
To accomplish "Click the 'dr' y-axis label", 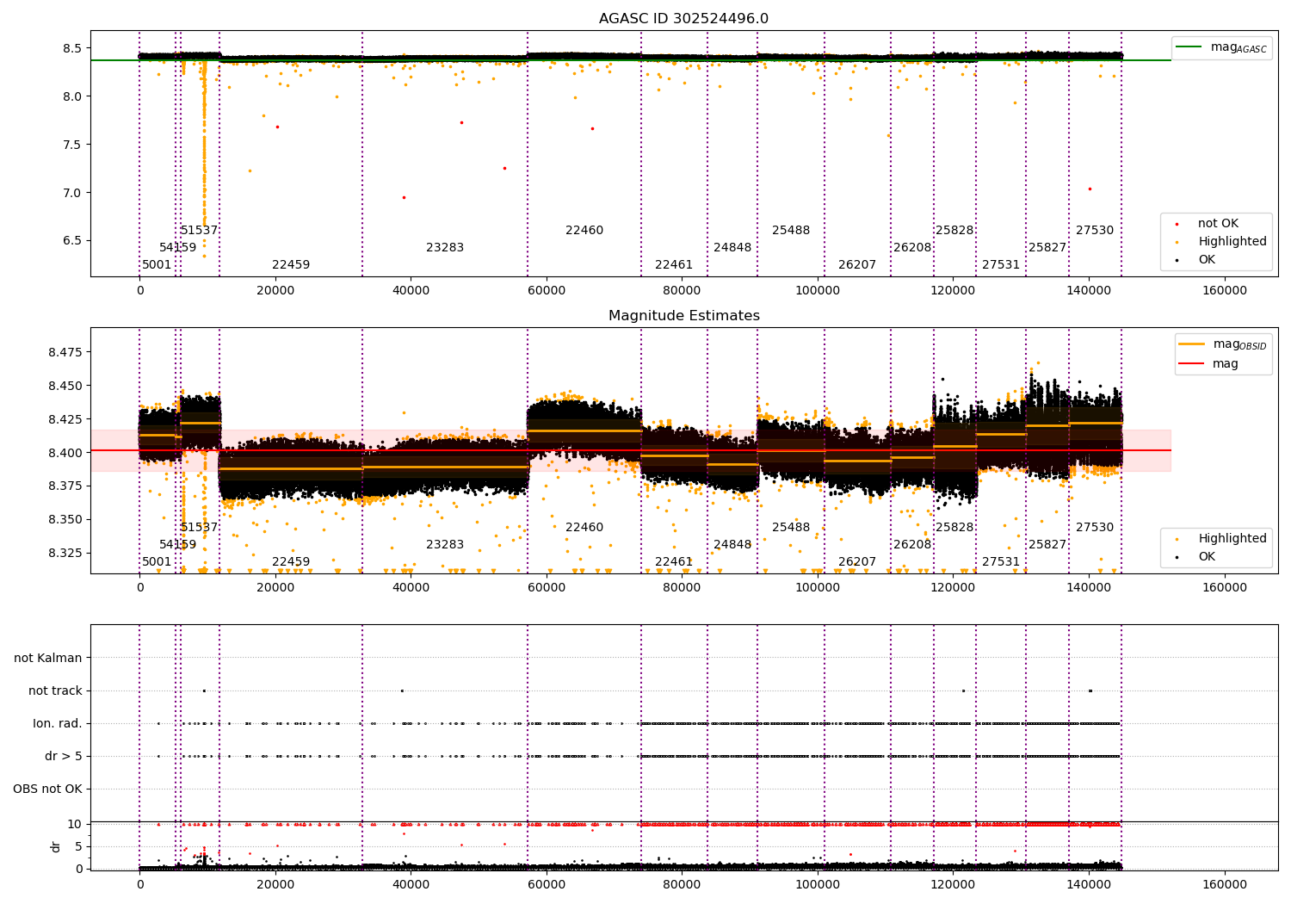I will (56, 846).
